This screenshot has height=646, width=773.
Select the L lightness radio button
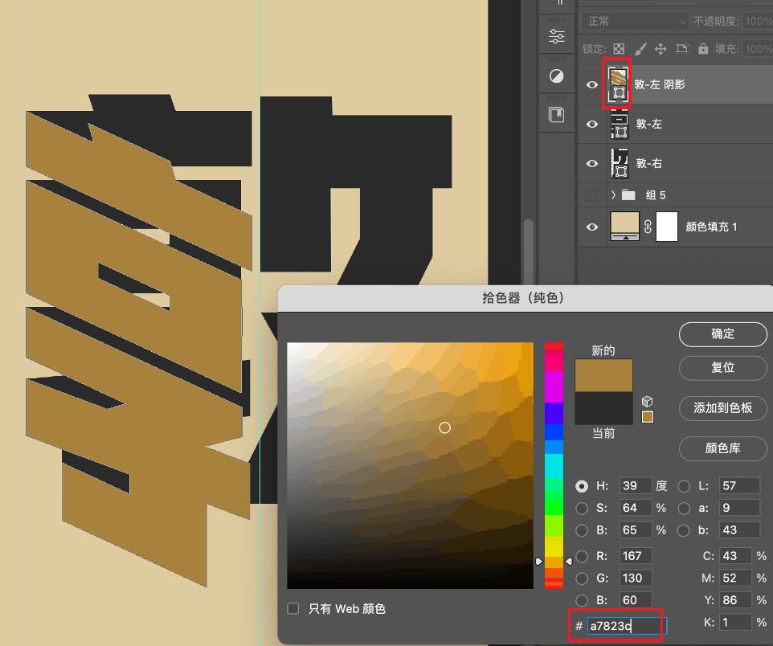(x=684, y=486)
